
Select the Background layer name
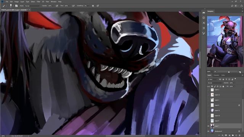pyautogui.click(x=218, y=131)
